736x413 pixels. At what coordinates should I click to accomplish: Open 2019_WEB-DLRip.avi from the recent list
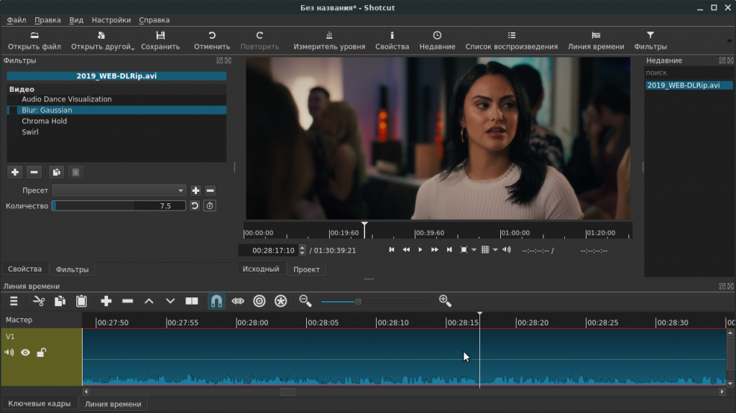(683, 85)
